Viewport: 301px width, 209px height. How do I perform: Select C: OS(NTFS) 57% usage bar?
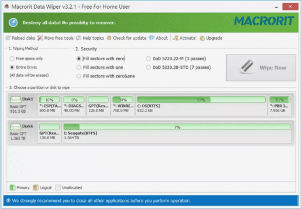coord(201,100)
